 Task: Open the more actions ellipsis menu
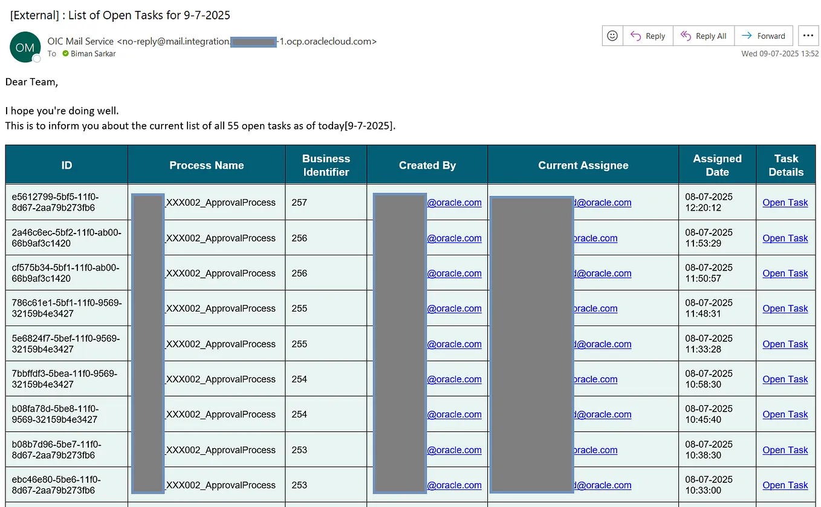click(808, 36)
